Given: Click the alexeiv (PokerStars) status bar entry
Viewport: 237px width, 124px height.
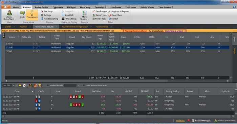Looking at the screenshot, I should pos(225,121).
